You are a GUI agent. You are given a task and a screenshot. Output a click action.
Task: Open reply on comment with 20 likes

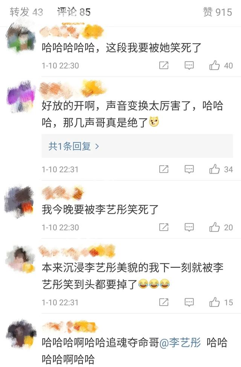tap(189, 227)
